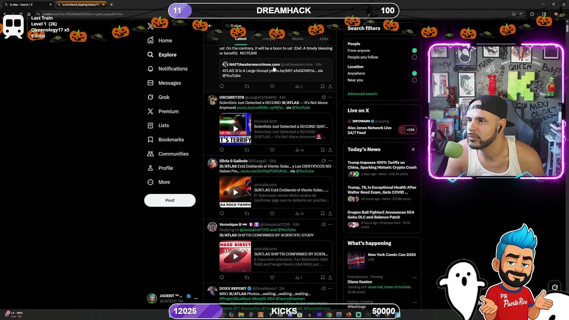
Task: Join Alex Jones Network Live broadcast
Action: [407, 130]
